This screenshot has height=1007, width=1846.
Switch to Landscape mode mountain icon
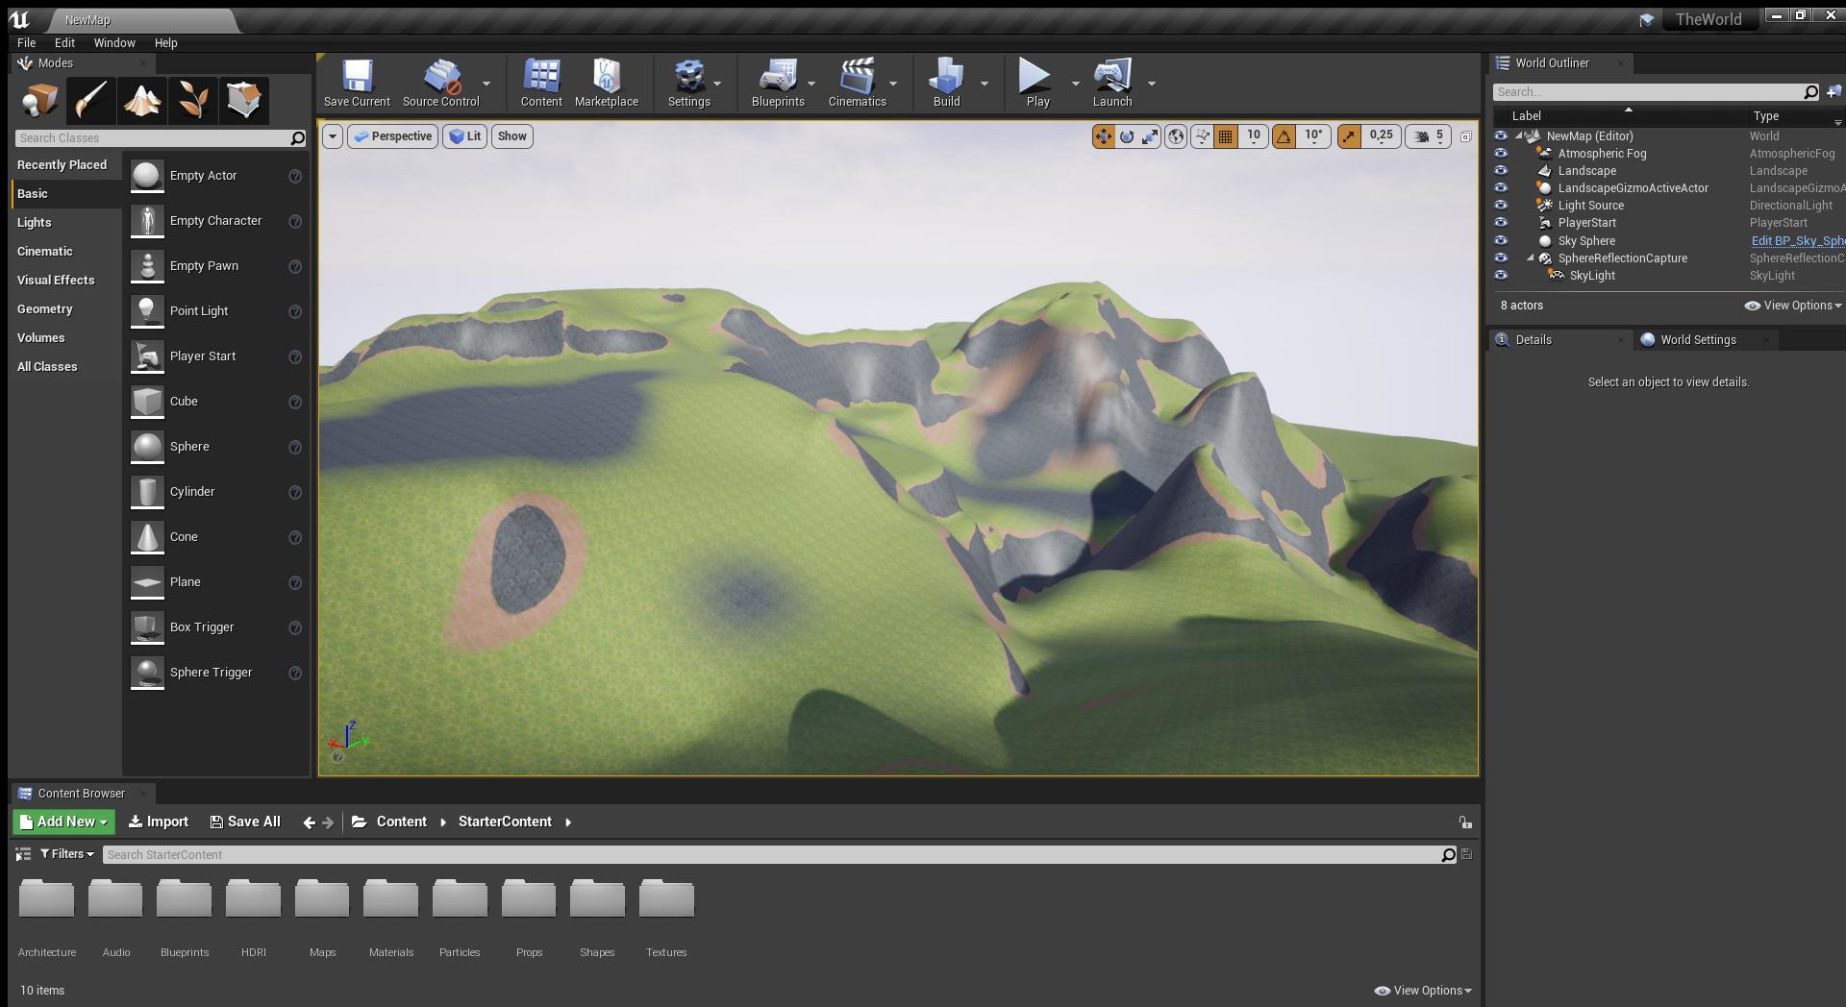pyautogui.click(x=141, y=100)
